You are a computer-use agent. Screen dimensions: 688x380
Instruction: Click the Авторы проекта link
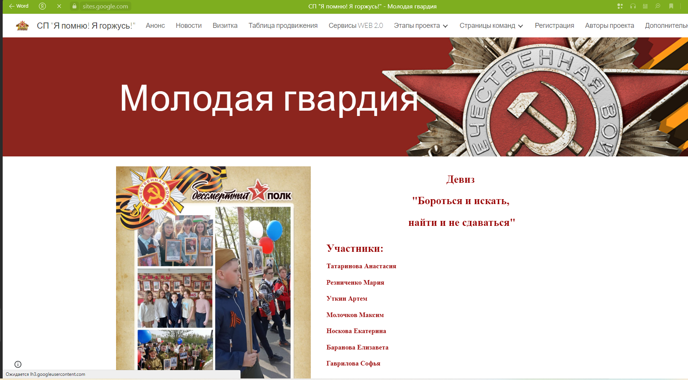coord(609,26)
